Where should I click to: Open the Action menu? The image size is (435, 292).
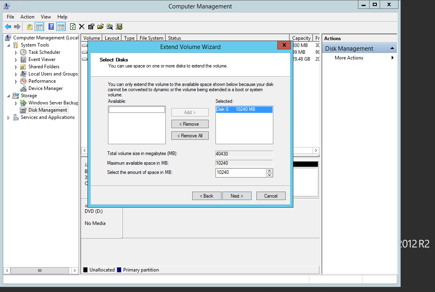click(x=27, y=17)
